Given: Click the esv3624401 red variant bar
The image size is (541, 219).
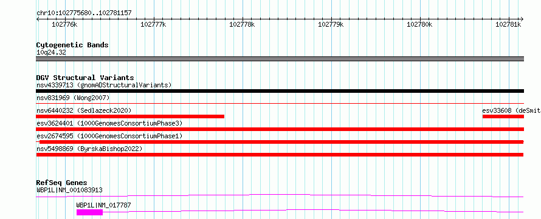Looking at the screenshot, I should point(280,129).
